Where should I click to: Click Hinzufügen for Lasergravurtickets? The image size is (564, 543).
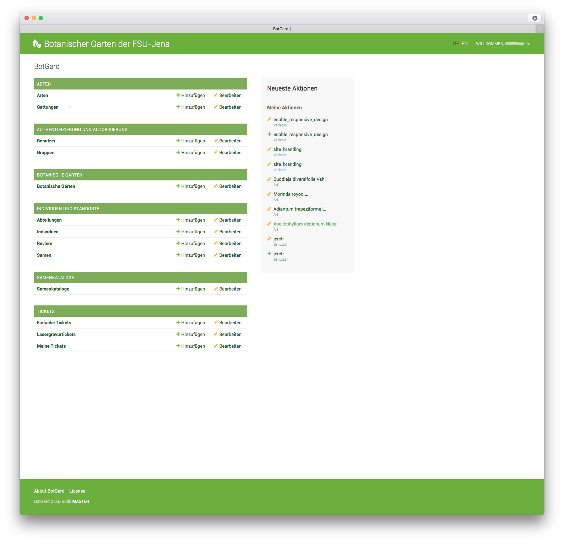191,334
